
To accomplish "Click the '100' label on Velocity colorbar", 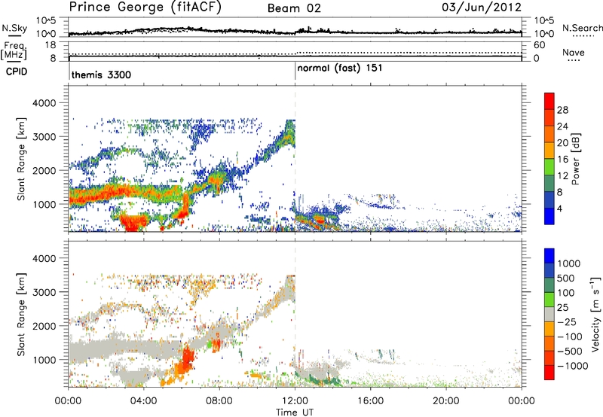I will click(x=565, y=293).
